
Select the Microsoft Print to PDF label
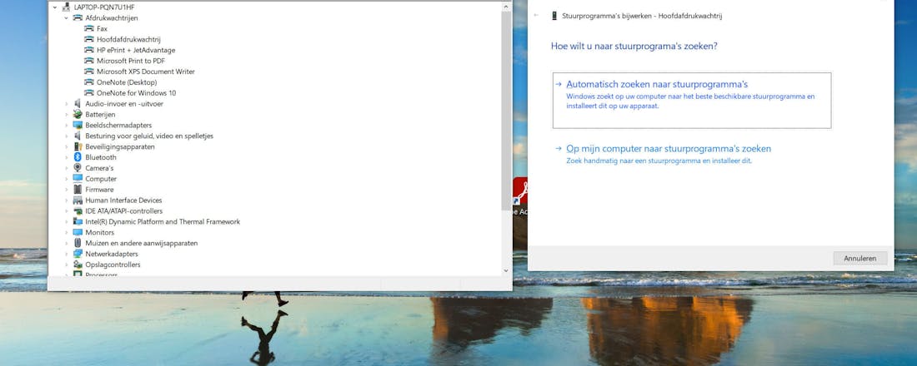[x=131, y=61]
